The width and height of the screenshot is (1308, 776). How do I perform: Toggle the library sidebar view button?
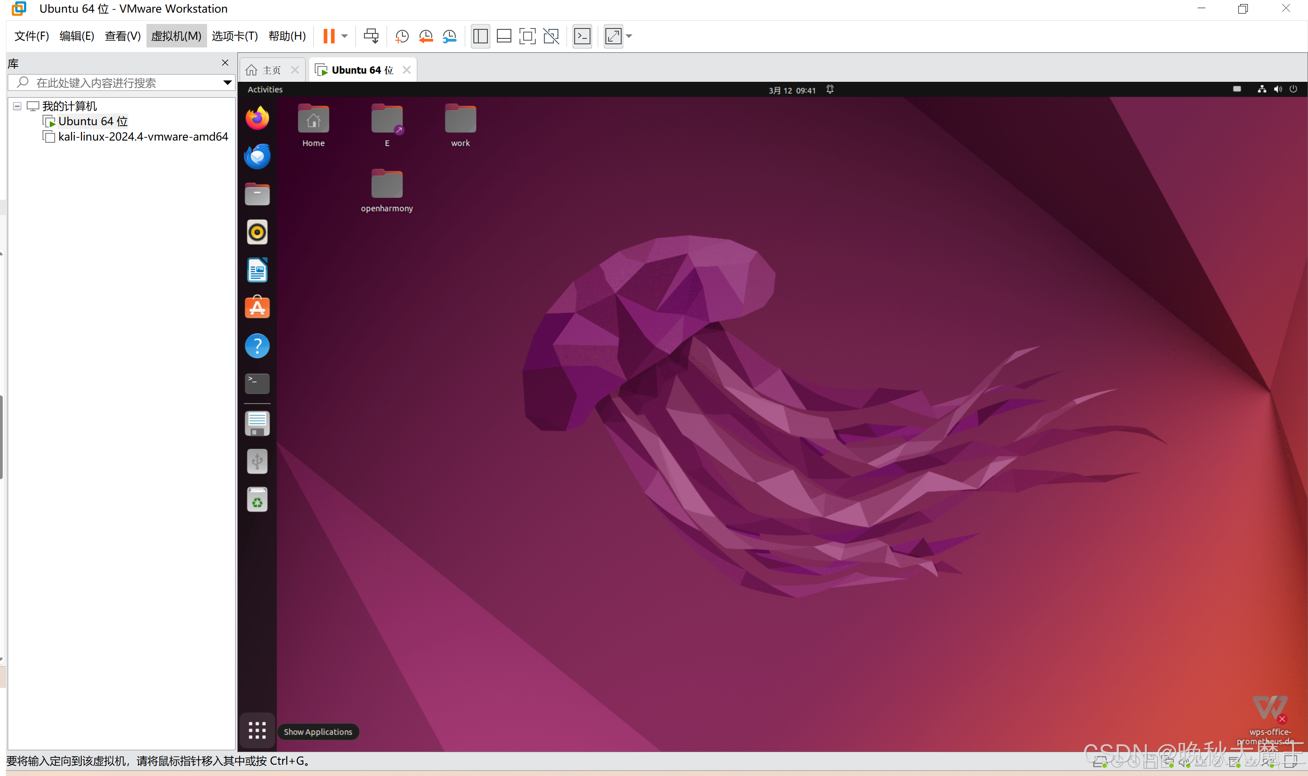coord(480,36)
